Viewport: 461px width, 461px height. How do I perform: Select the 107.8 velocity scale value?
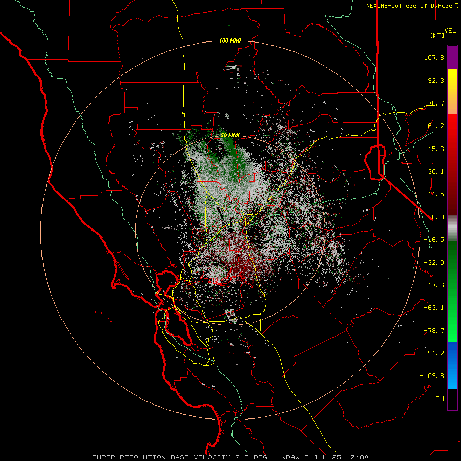(434, 57)
